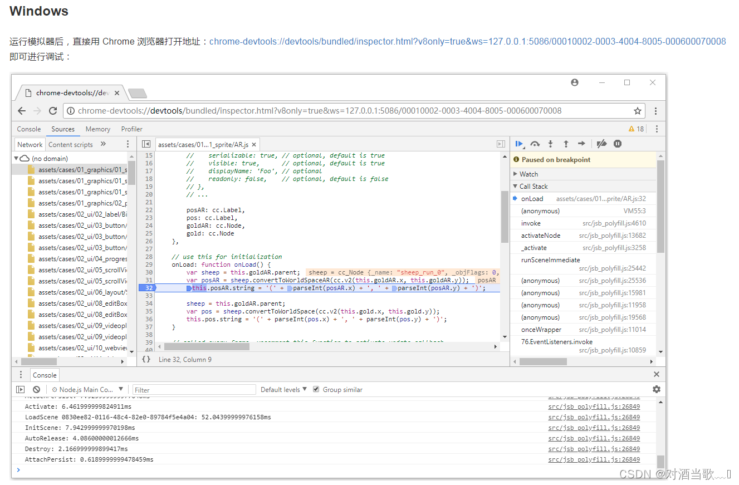Open a new browser tab

tap(137, 93)
